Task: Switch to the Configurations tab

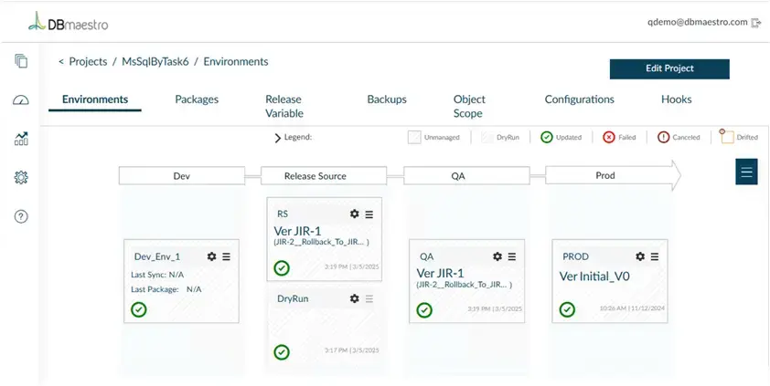Action: pyautogui.click(x=579, y=99)
